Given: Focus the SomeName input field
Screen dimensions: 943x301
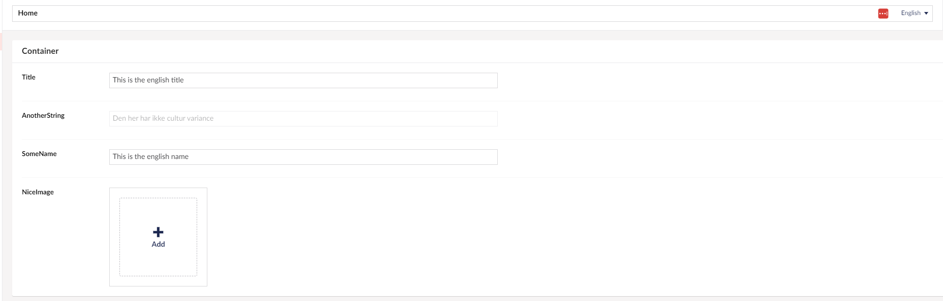Looking at the screenshot, I should [x=303, y=157].
